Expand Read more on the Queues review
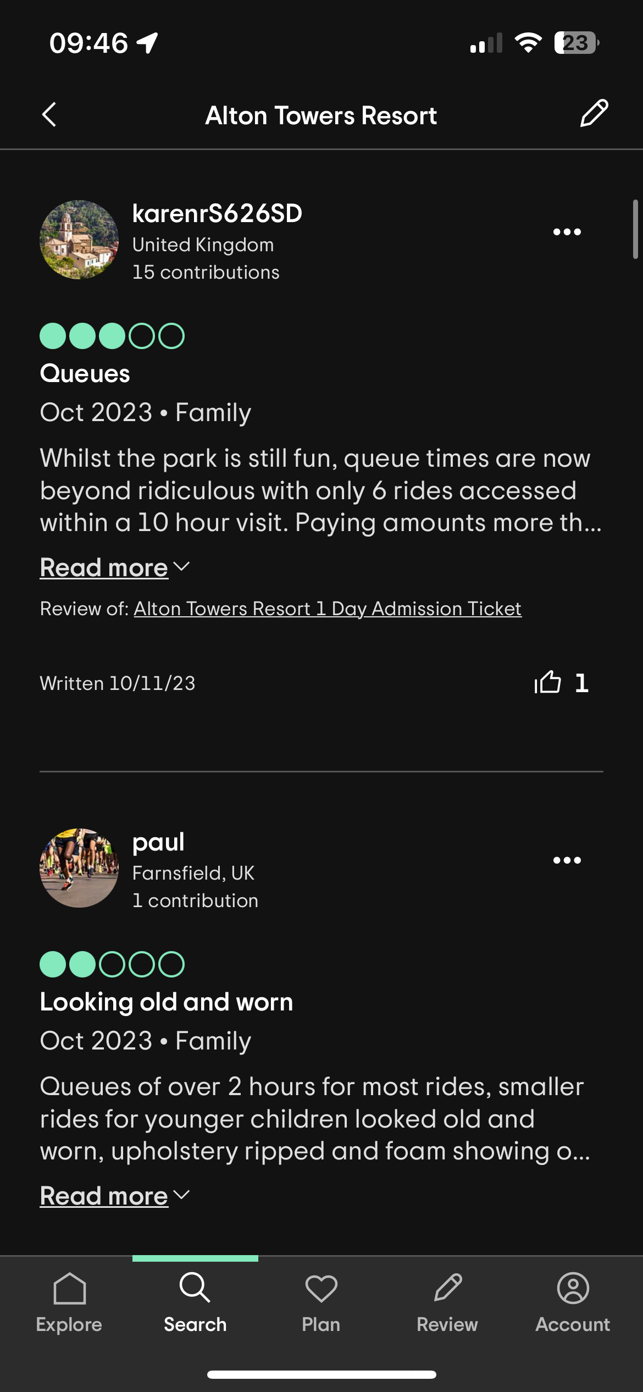 click(104, 567)
